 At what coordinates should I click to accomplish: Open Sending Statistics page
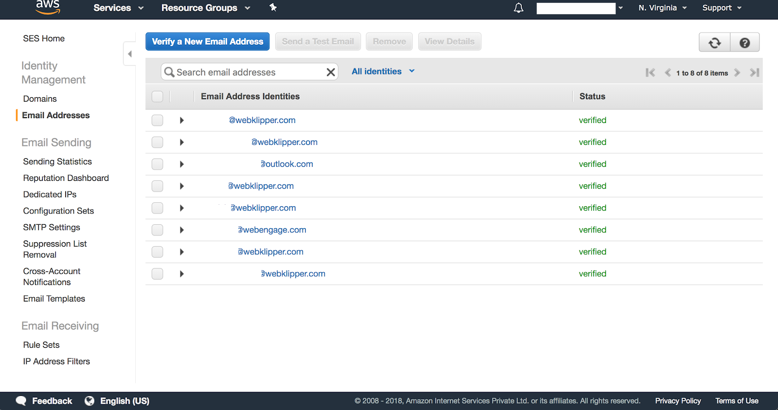pyautogui.click(x=57, y=161)
